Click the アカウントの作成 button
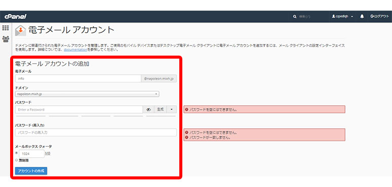The image size is (392, 187). [31, 171]
